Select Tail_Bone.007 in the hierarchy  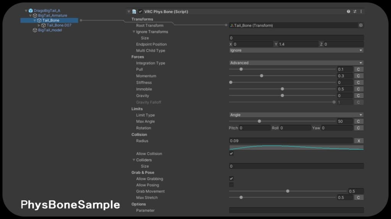coord(59,25)
